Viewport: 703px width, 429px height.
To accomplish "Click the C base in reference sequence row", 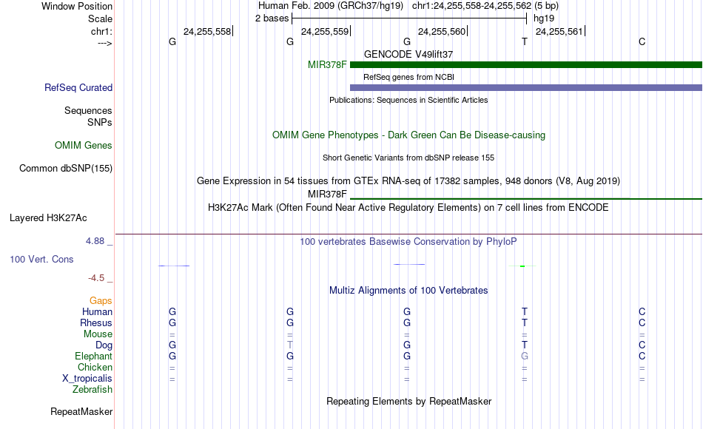I will (642, 41).
